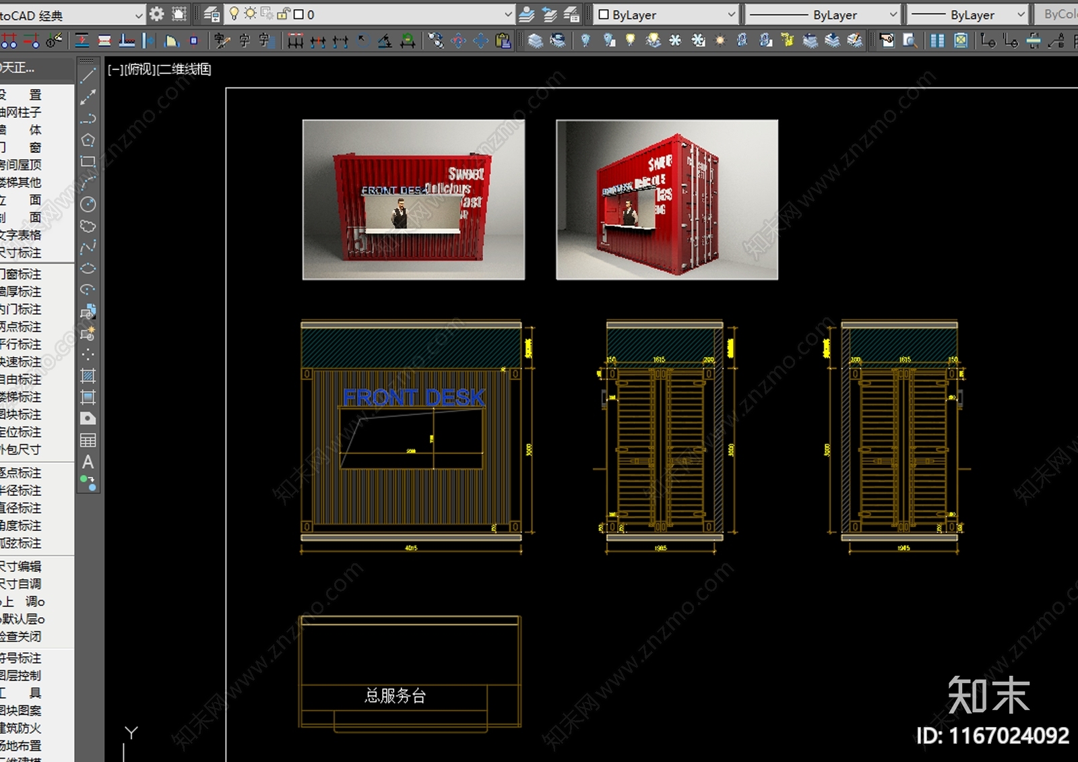Image resolution: width=1078 pixels, height=762 pixels.
Task: Toggle layer 0 lock icon
Action: 284,13
